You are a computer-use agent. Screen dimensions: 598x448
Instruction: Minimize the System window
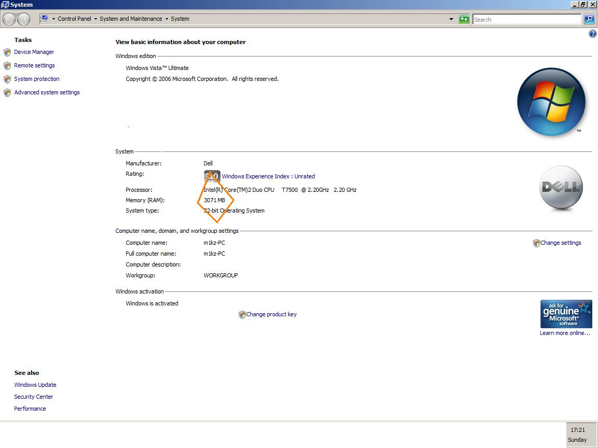575,5
